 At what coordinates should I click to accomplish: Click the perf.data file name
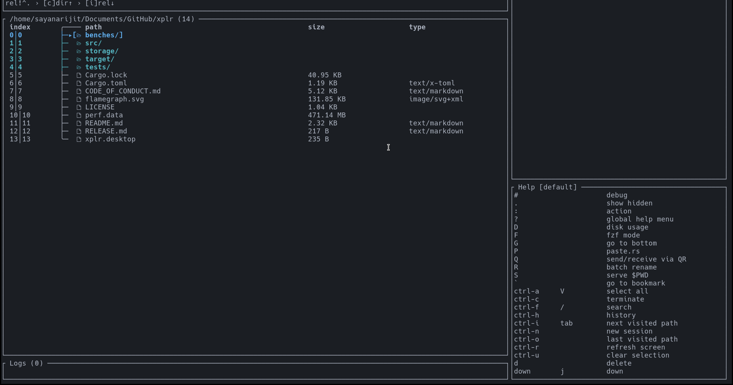click(x=104, y=115)
